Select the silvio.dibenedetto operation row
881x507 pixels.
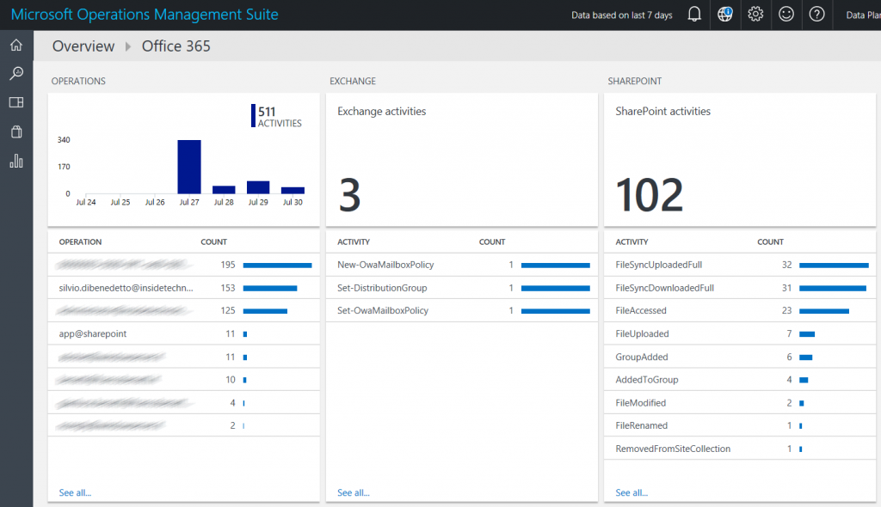pyautogui.click(x=184, y=288)
